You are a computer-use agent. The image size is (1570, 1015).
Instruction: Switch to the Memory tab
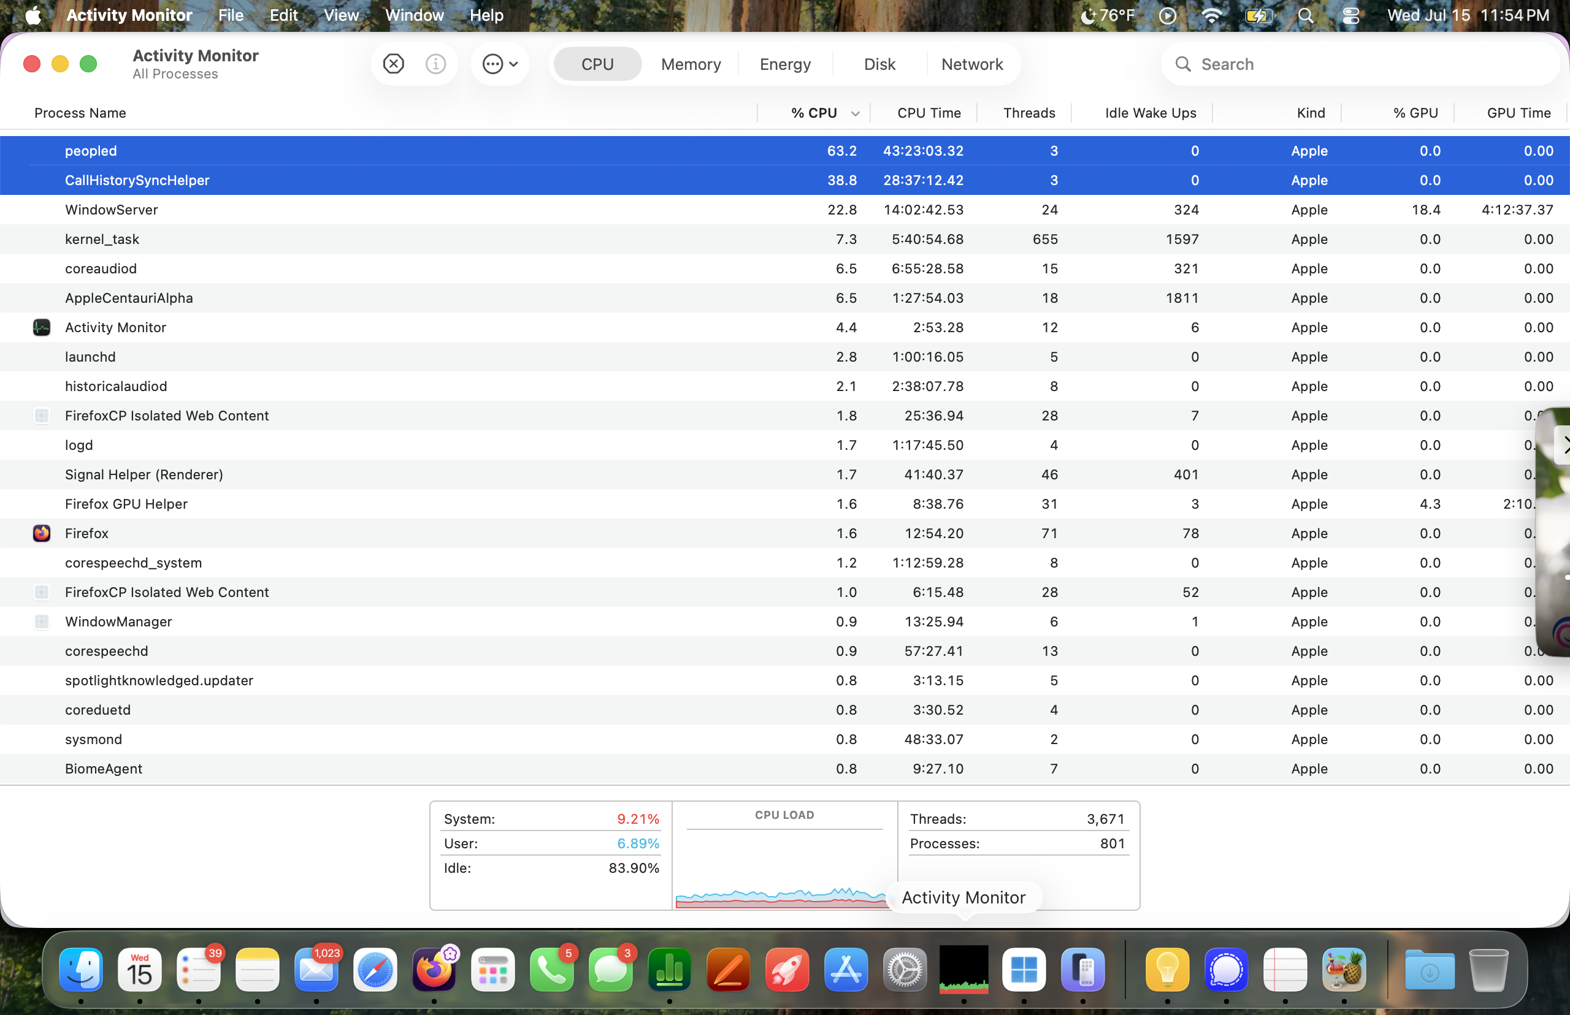(x=691, y=64)
